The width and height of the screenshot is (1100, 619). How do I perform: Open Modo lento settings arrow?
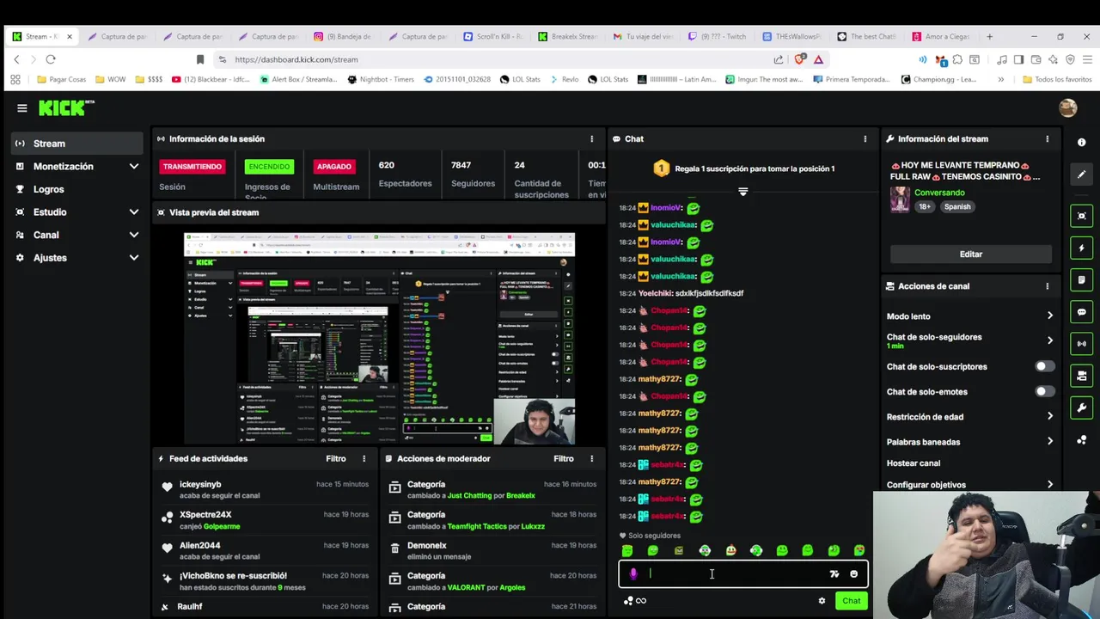pyautogui.click(x=1049, y=316)
